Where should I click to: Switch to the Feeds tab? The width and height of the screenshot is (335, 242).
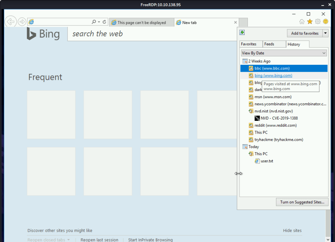[269, 44]
